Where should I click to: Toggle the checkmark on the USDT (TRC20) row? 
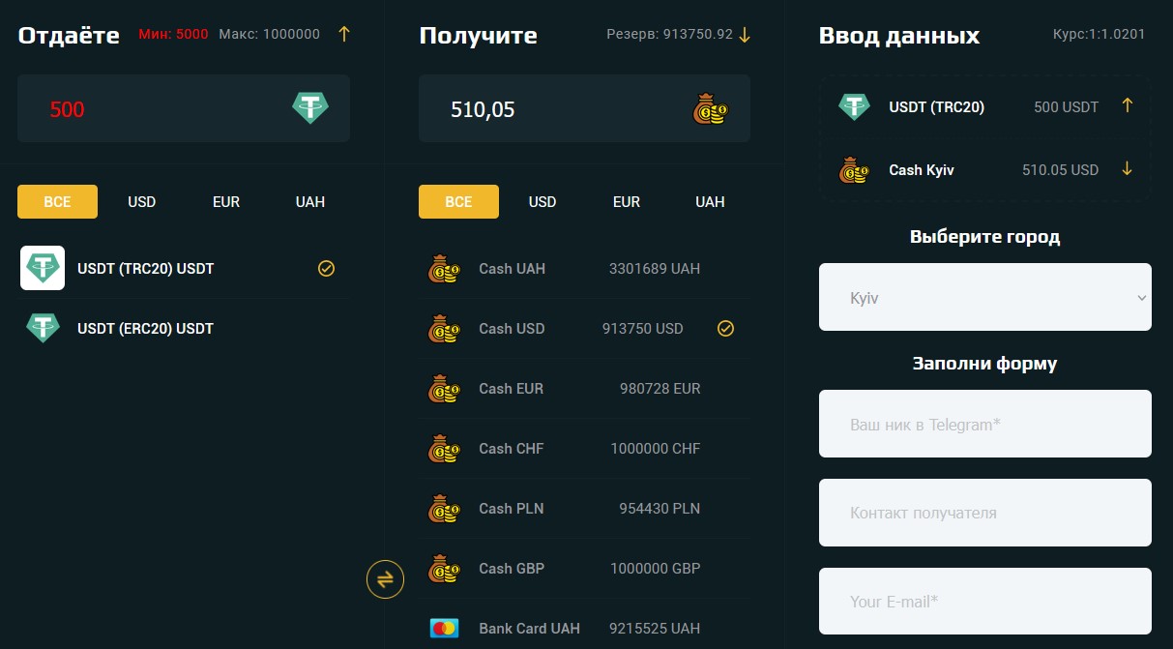point(326,268)
